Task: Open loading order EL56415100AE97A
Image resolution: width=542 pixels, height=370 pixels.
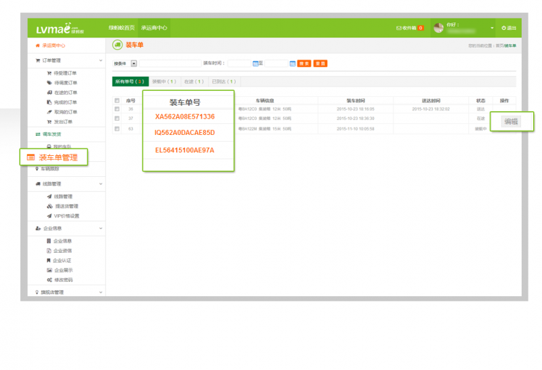Action: coord(184,150)
